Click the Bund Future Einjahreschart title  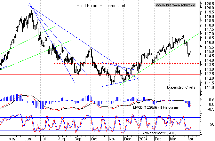[x=101, y=6]
